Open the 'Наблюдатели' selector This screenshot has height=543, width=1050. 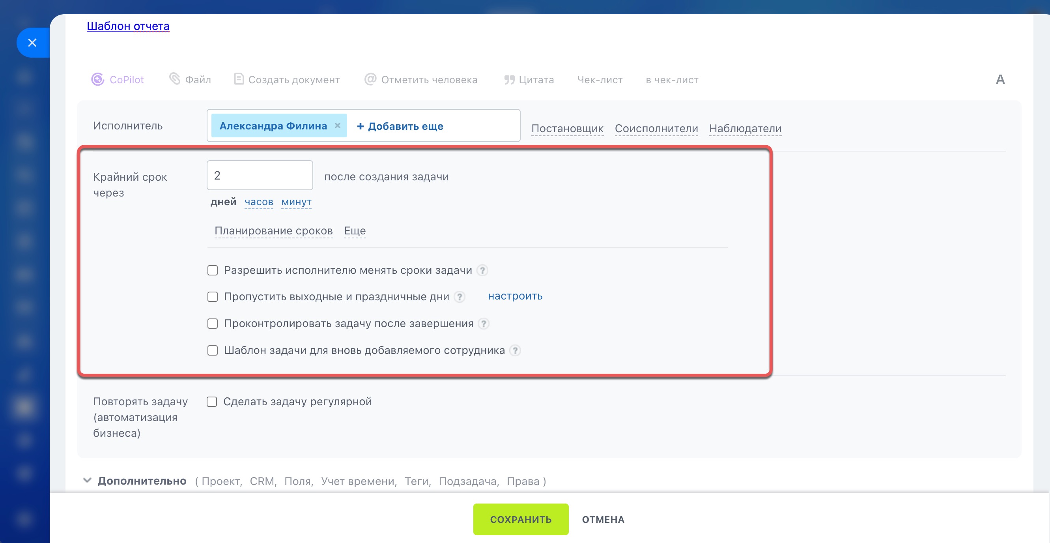pos(745,128)
